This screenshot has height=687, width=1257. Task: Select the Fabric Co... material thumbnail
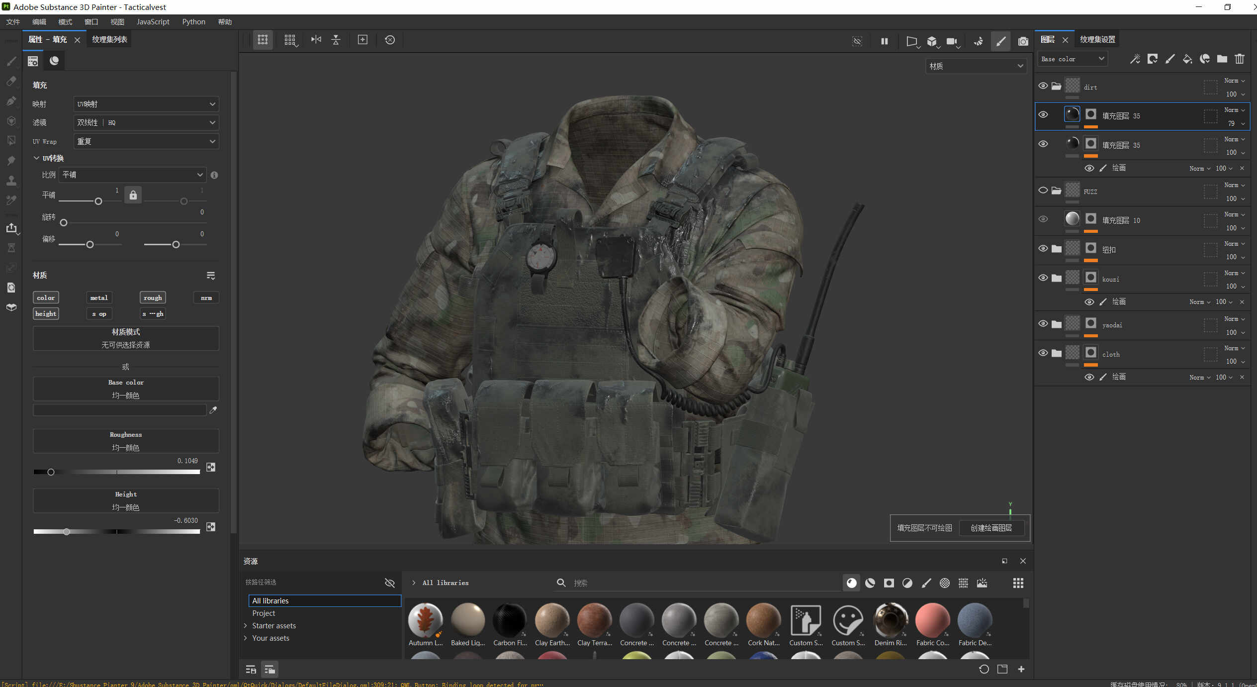932,620
